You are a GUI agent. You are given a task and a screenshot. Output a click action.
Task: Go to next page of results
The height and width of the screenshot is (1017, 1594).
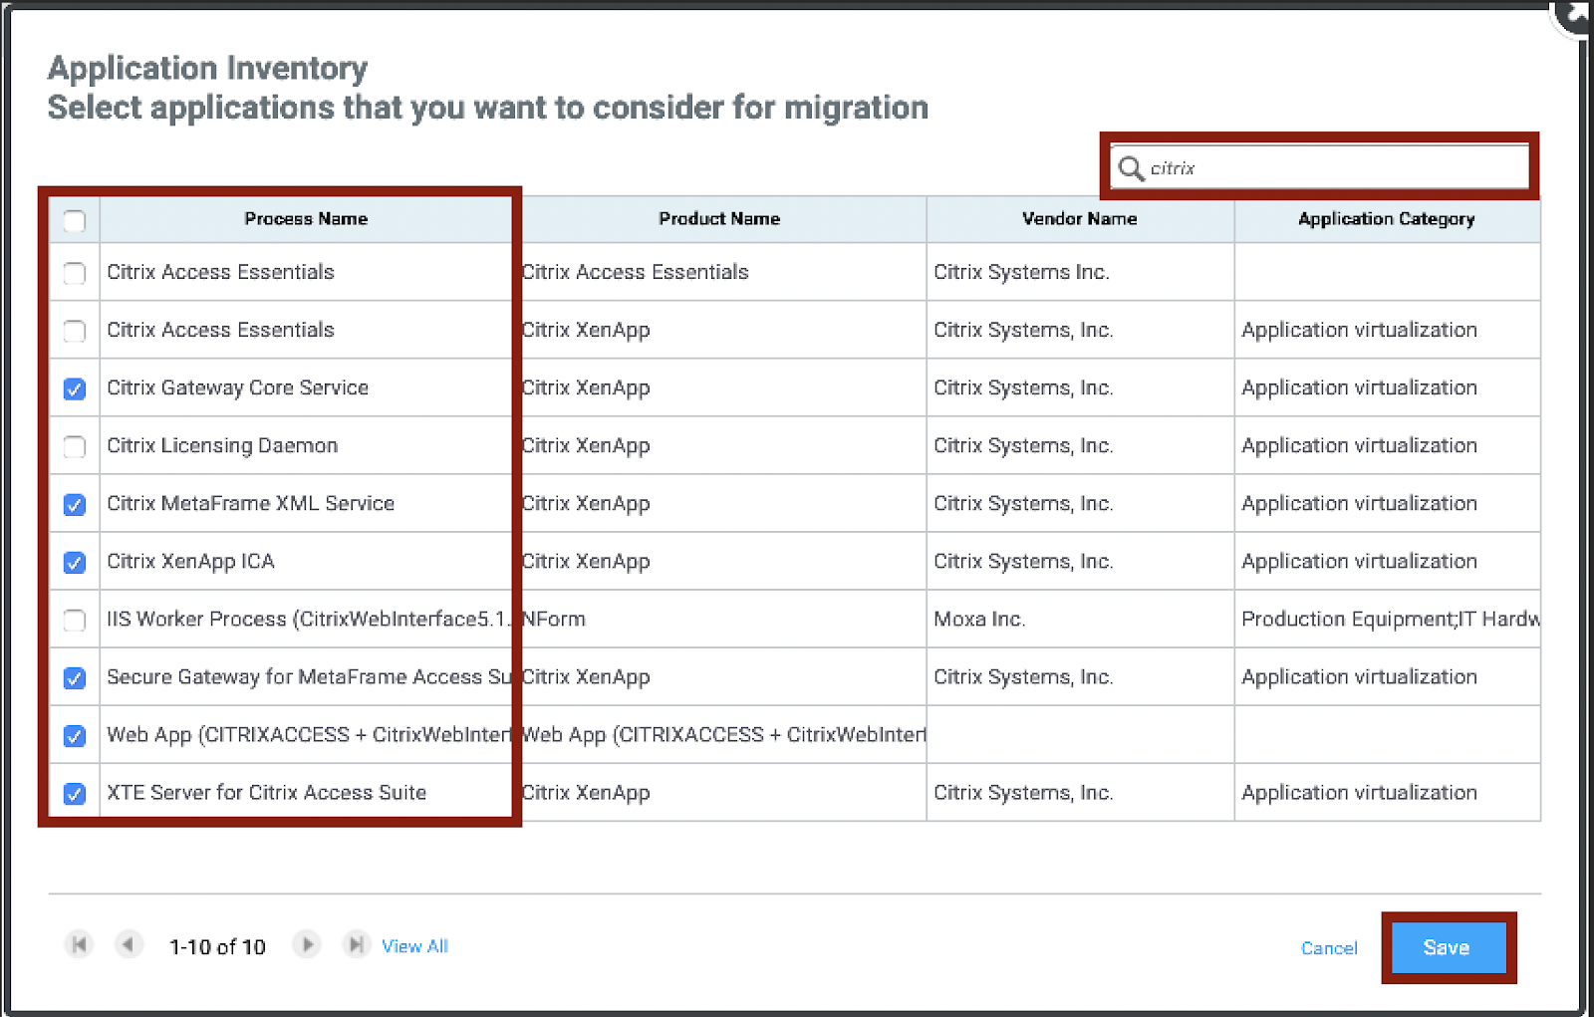[307, 944]
